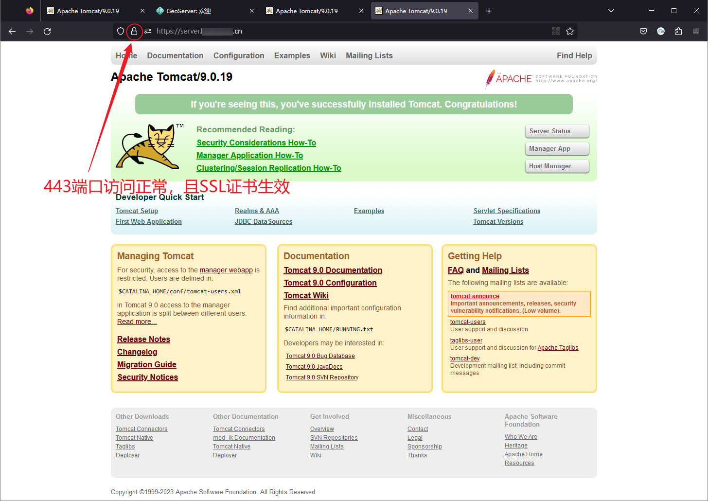This screenshot has width=708, height=501.
Task: Open the Changelog link
Action: (137, 352)
